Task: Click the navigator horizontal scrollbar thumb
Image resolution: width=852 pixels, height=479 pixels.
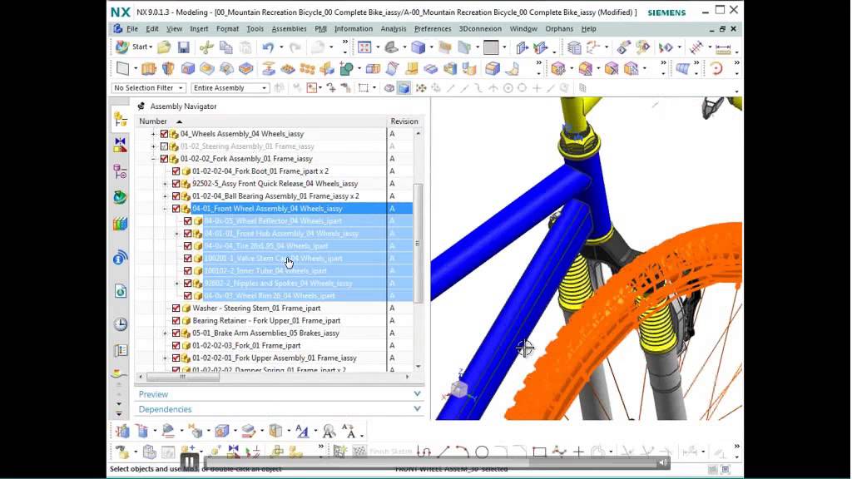Action: (x=182, y=377)
